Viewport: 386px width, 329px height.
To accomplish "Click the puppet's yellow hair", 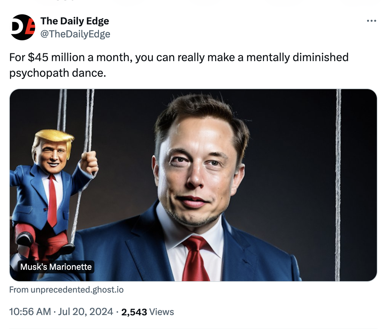I will 54,136.
